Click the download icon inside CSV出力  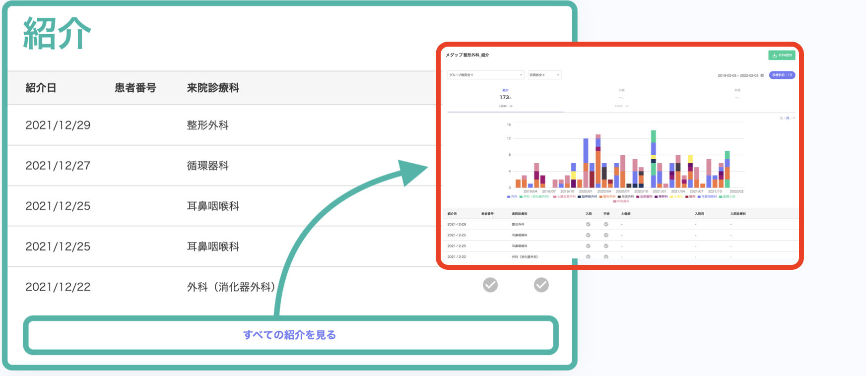click(774, 55)
